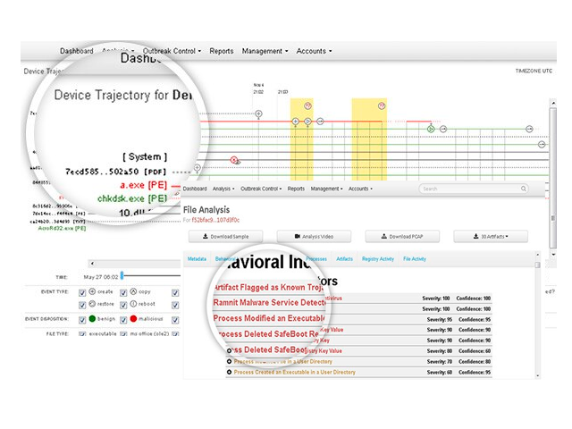572x429 pixels.
Task: Switch to the Registry Activity tab
Action: [x=377, y=259]
